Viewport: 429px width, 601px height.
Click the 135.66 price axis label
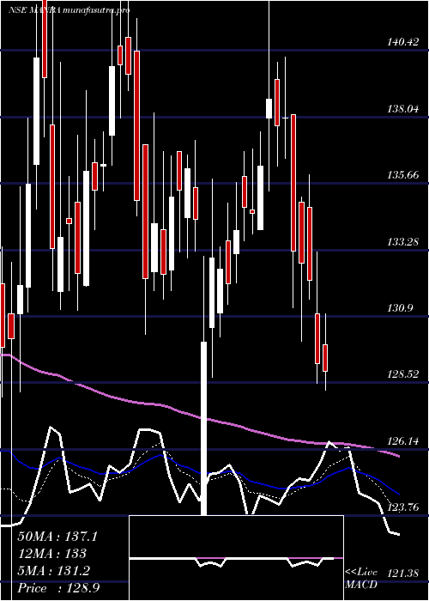pyautogui.click(x=402, y=175)
